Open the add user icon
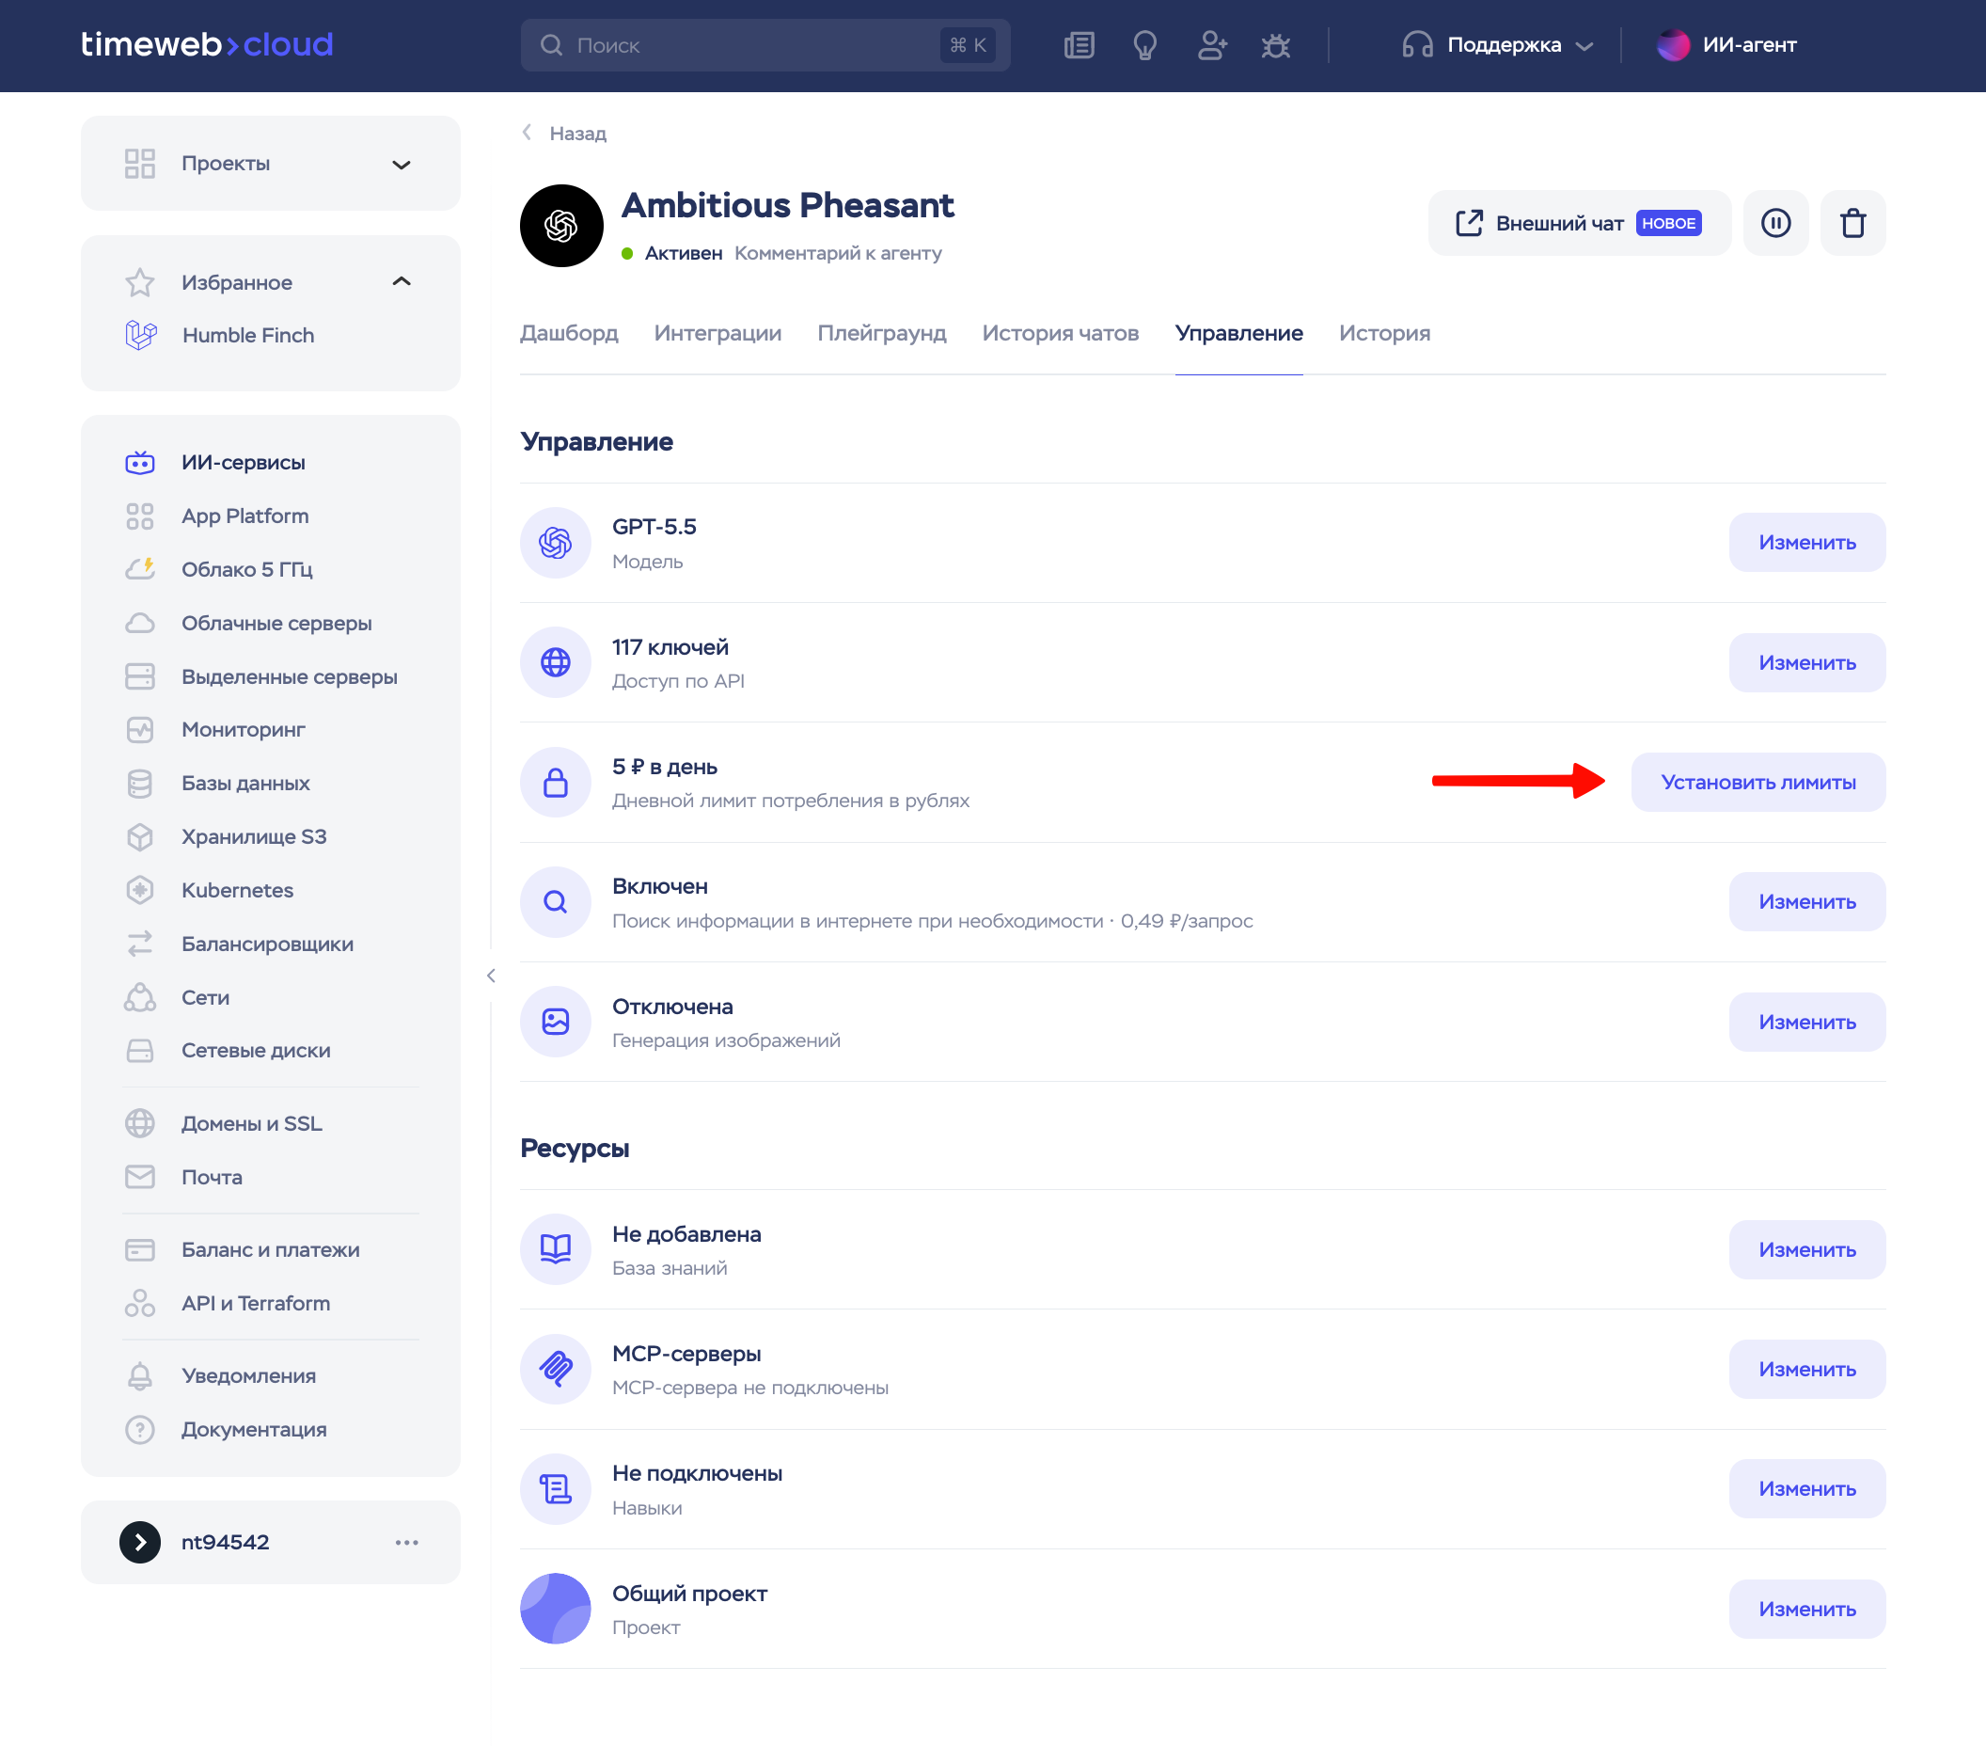This screenshot has height=1746, width=1986. (x=1211, y=45)
